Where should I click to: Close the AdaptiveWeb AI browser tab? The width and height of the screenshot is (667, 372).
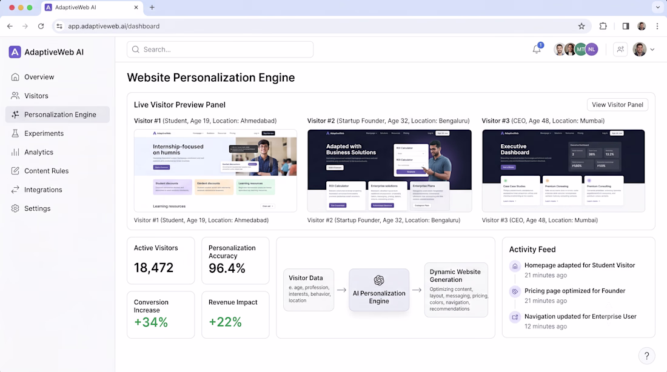[x=136, y=7]
